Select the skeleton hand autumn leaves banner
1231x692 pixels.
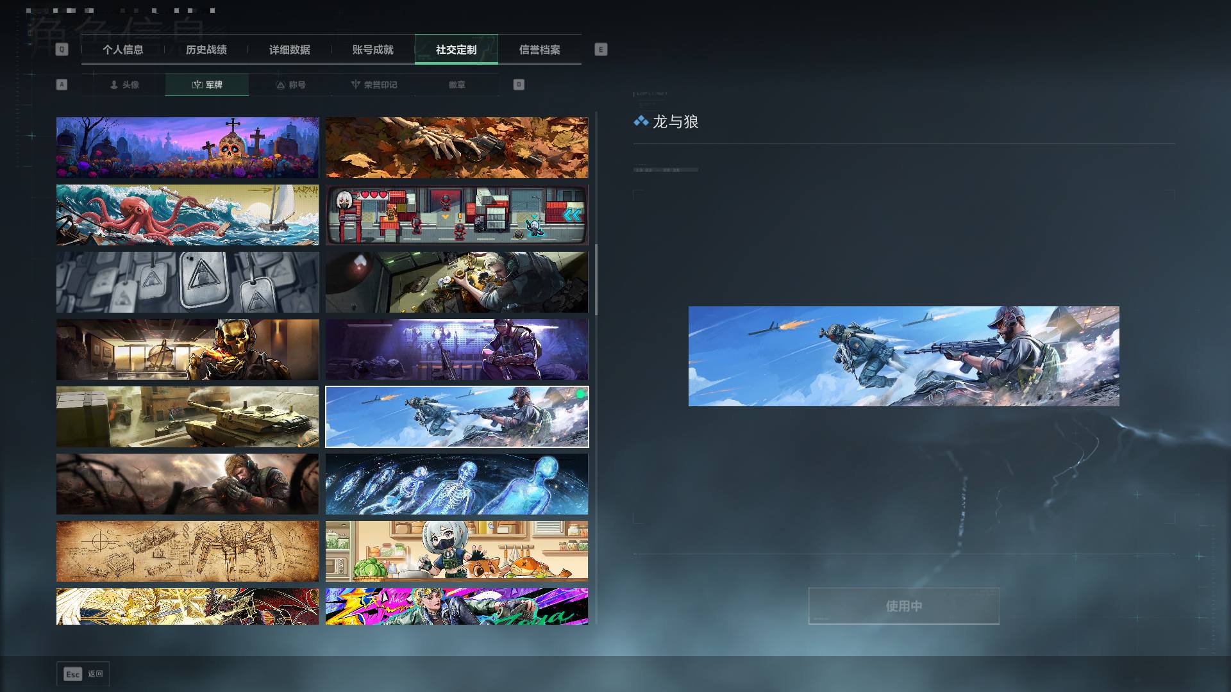[456, 147]
